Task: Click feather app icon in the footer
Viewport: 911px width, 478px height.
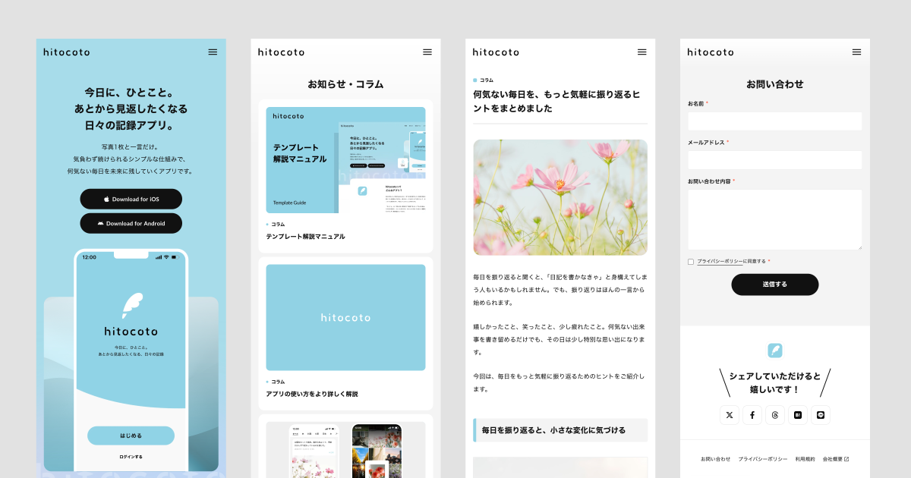Action: (x=775, y=351)
